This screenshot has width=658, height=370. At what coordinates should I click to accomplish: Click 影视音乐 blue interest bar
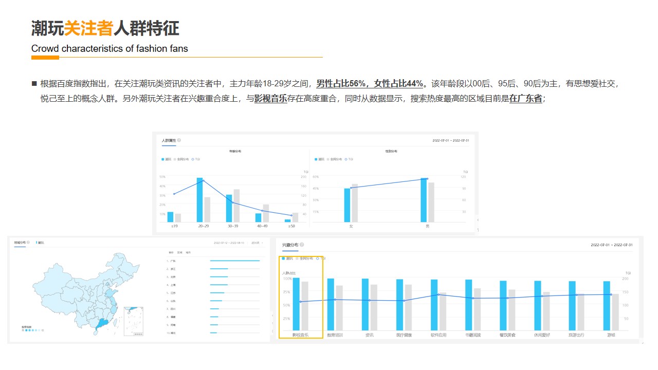(x=296, y=304)
